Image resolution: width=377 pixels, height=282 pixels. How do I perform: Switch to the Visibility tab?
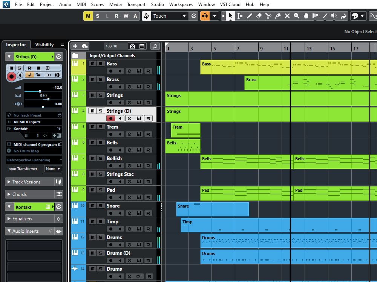tap(44, 45)
